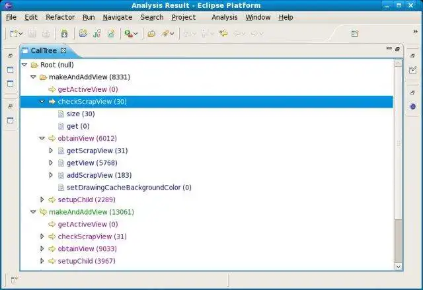Maximize the CallTree view panel
Image resolution: width=423 pixels, height=290 pixels.
pyautogui.click(x=397, y=49)
